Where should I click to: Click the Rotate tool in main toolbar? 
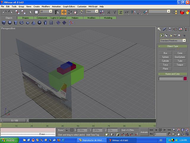click(x=70, y=12)
